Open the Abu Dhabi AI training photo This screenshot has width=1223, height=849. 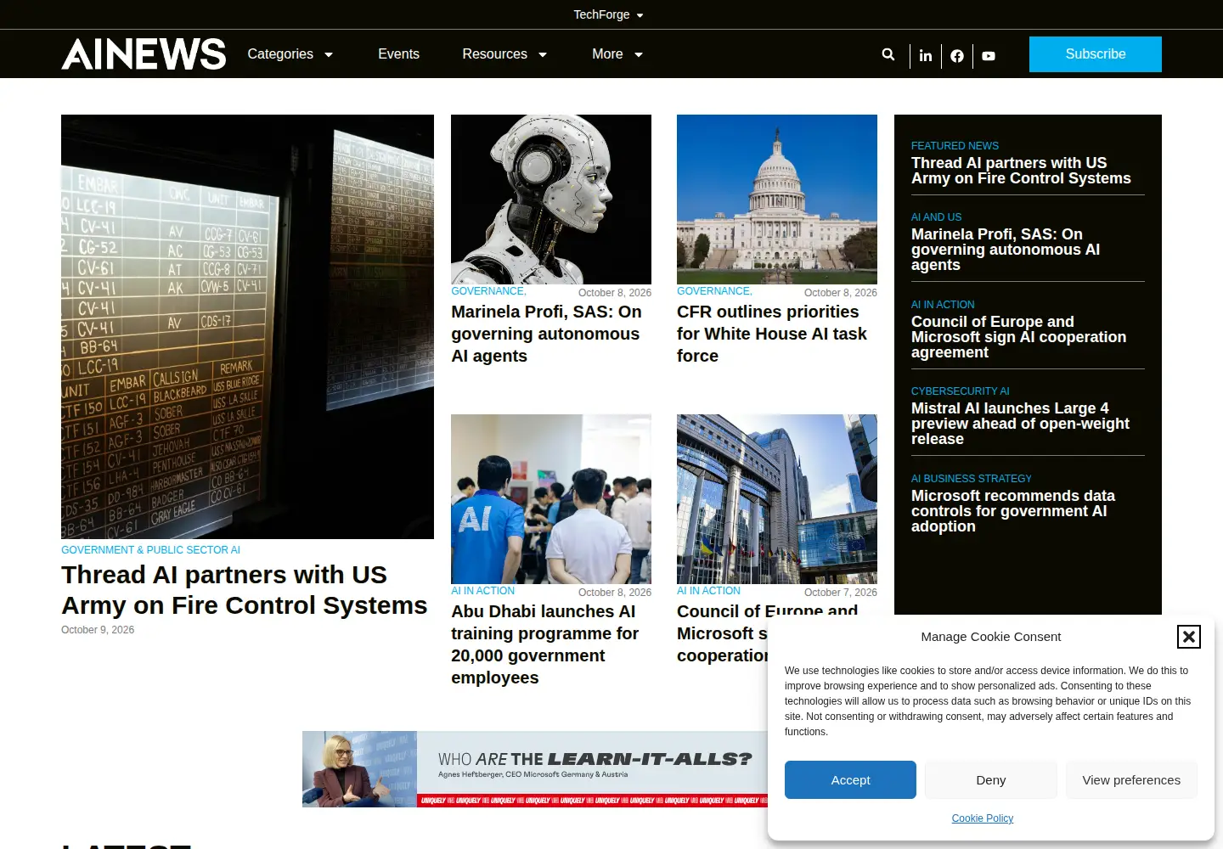point(551,499)
